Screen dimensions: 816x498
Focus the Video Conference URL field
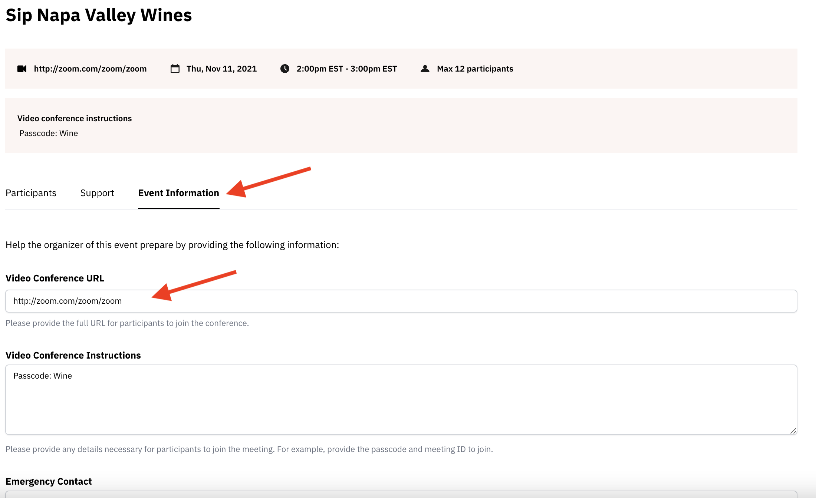click(x=401, y=301)
